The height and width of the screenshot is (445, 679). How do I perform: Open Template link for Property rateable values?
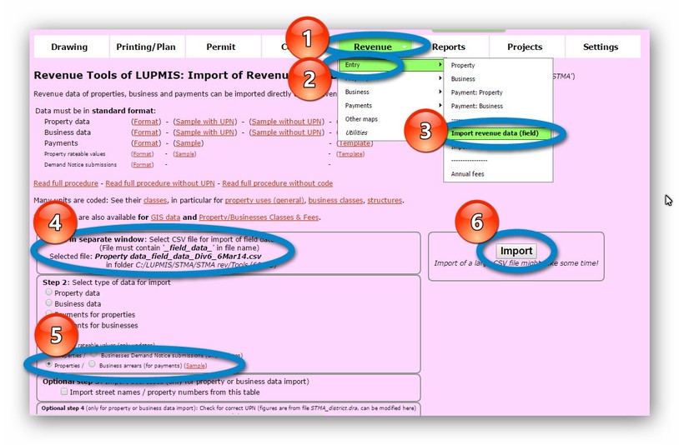point(350,154)
